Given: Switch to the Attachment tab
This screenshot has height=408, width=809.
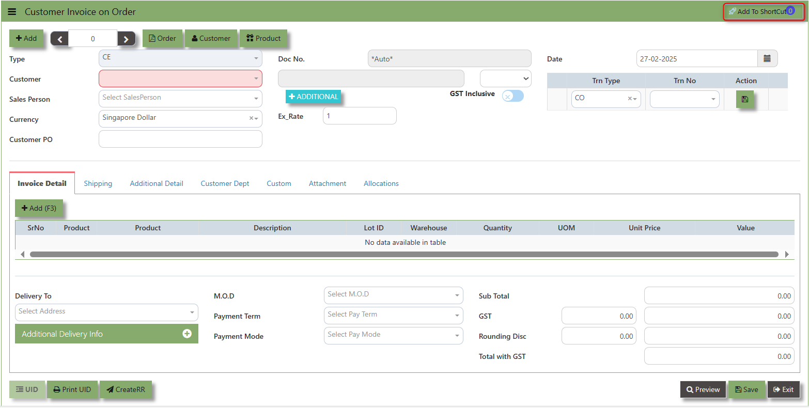Looking at the screenshot, I should [x=328, y=183].
